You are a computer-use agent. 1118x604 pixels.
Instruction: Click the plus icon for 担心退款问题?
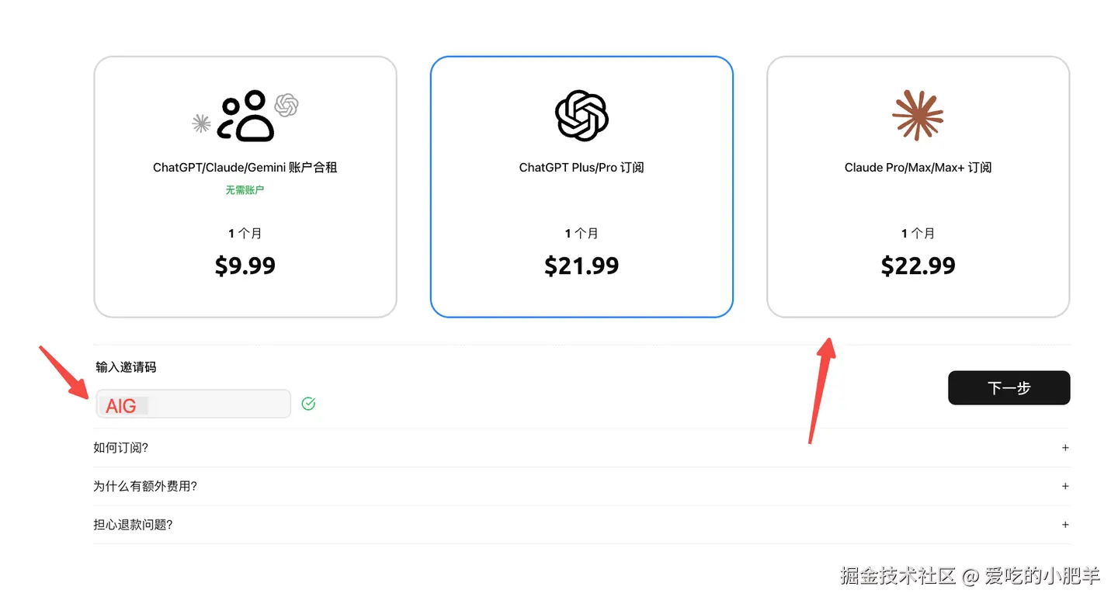coord(1065,526)
